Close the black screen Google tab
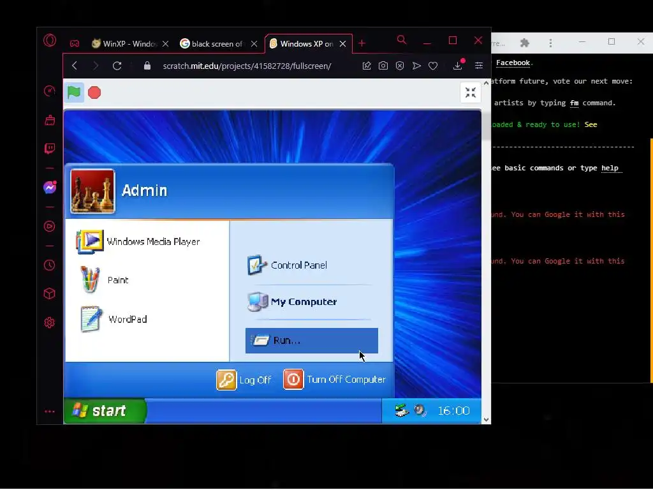The image size is (653, 490). (254, 44)
